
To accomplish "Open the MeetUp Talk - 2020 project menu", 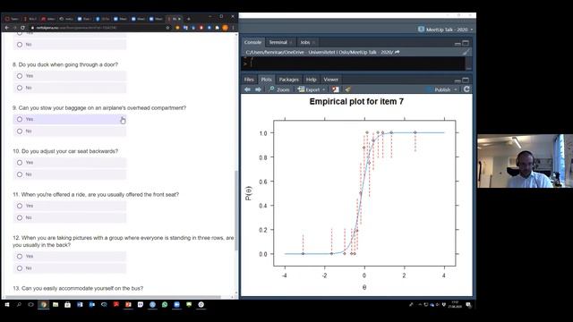I will (446, 30).
